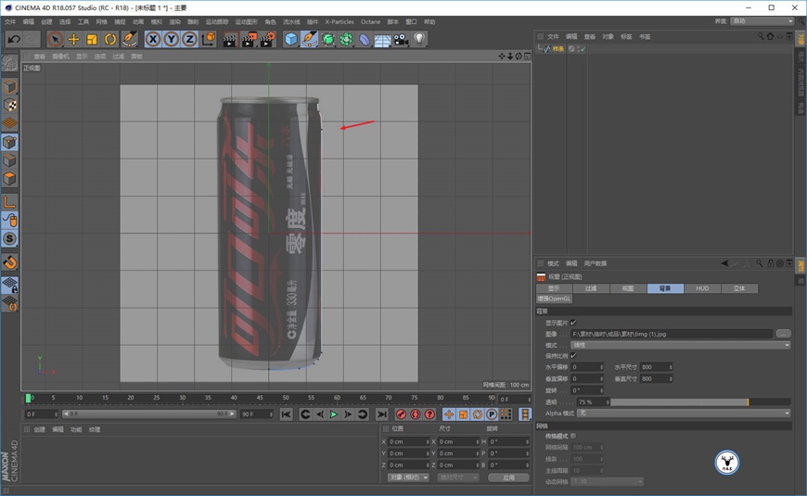Image resolution: width=807 pixels, height=496 pixels.
Task: Activate the Move tool
Action: pyautogui.click(x=73, y=39)
